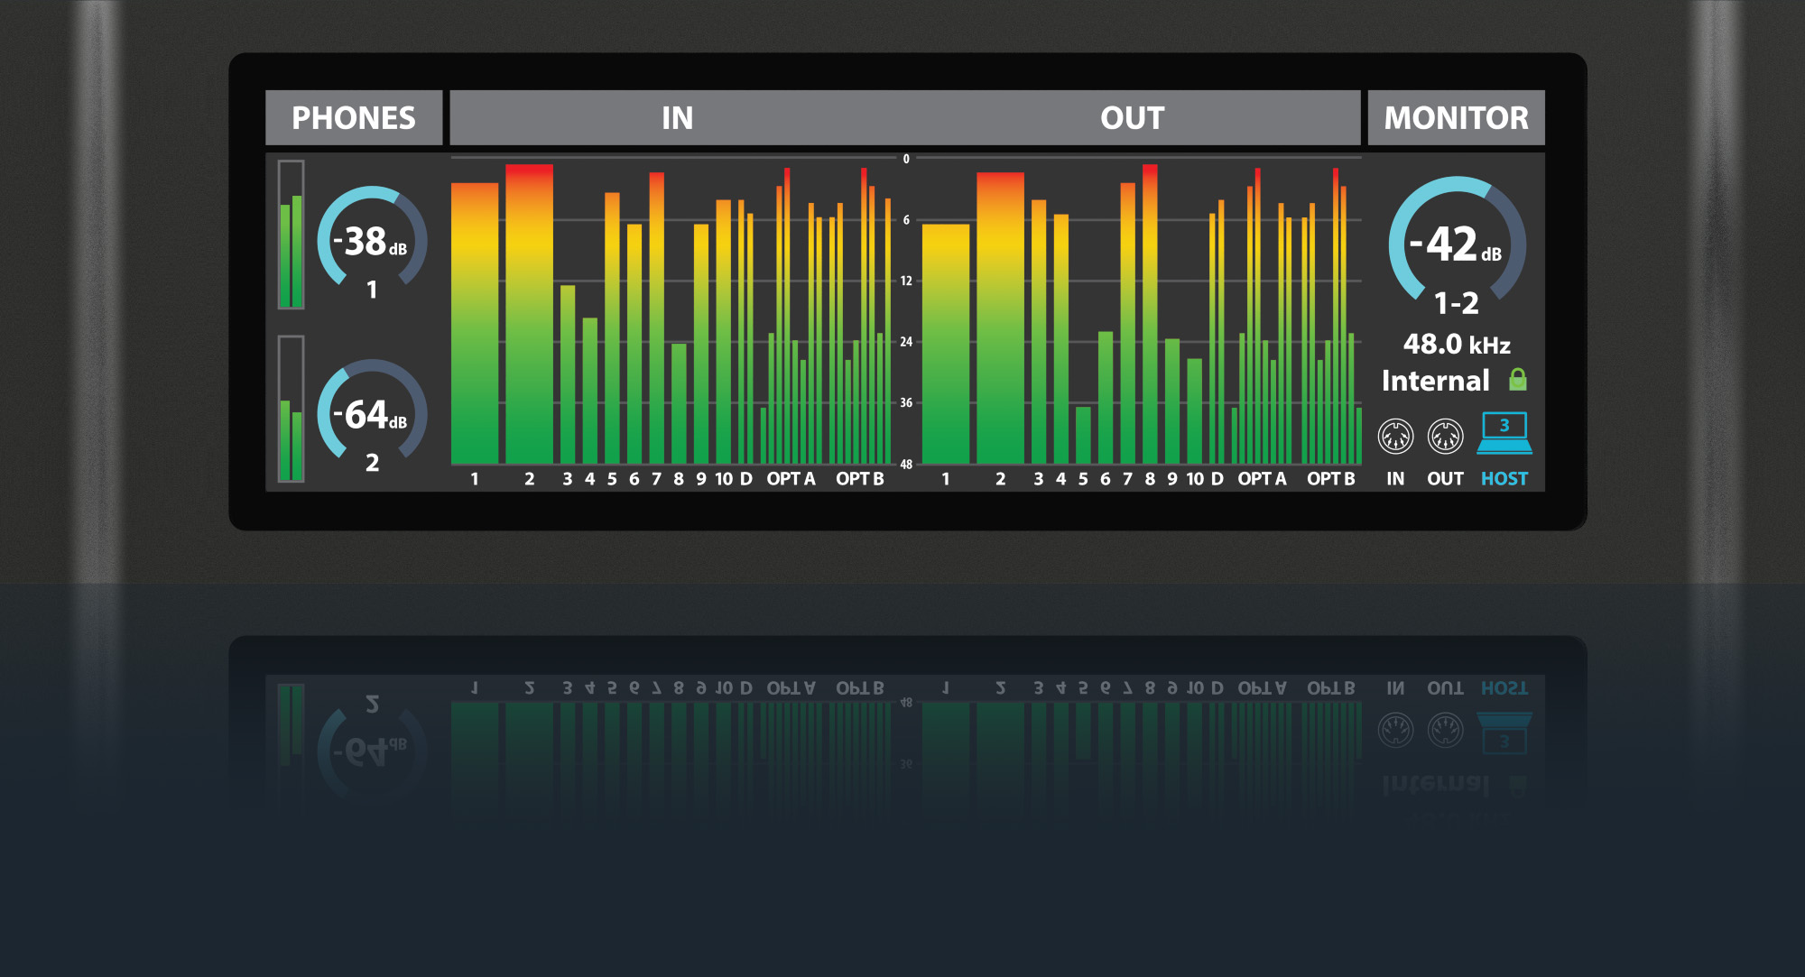Open the PHONES header tab
The height and width of the screenshot is (977, 1805).
pos(354,118)
